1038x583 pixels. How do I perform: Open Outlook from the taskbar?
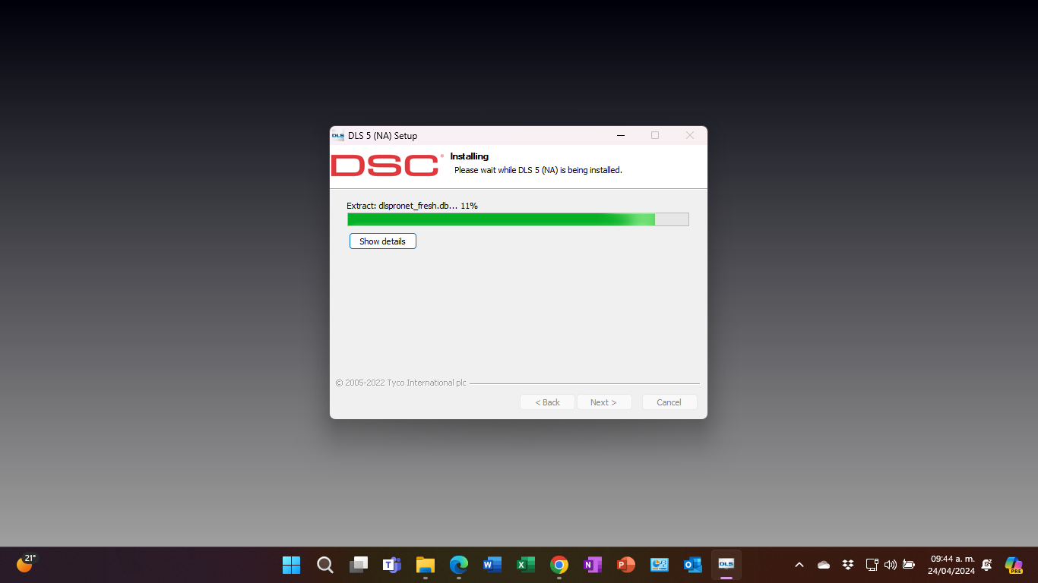(x=692, y=565)
